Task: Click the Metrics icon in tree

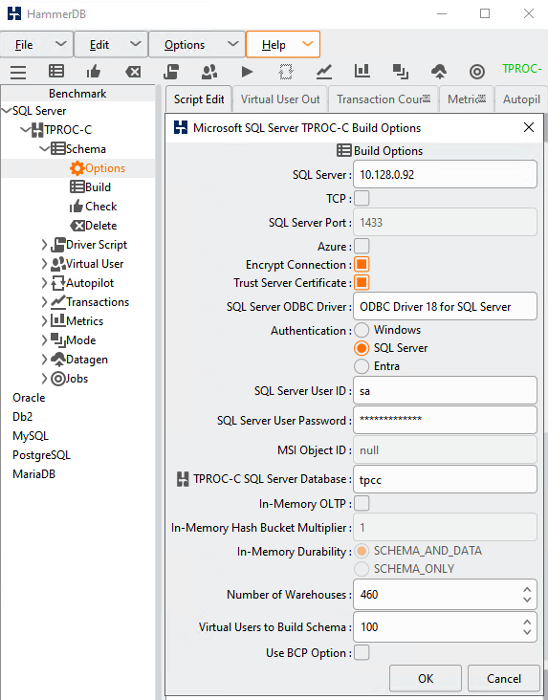Action: 58,320
